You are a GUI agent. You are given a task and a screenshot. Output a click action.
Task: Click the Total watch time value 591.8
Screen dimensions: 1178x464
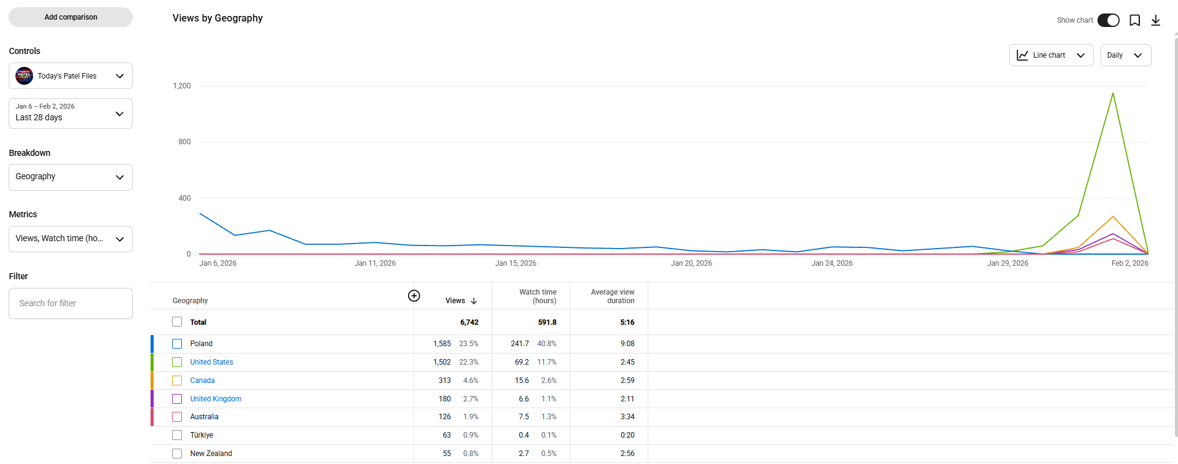(547, 322)
